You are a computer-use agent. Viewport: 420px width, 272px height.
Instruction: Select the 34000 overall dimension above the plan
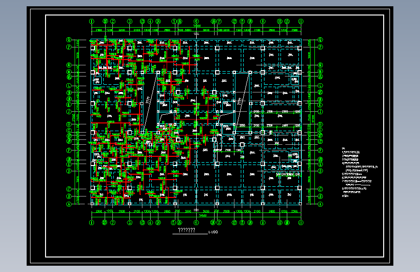click(197, 26)
